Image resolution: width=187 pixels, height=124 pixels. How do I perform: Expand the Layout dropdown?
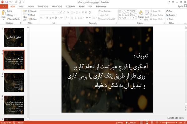tap(33, 11)
